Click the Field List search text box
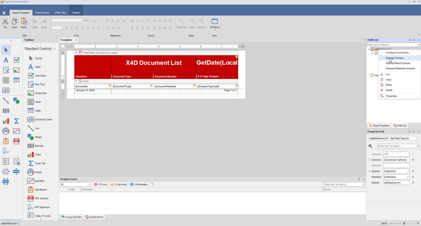This screenshot has width=421, height=226. pos(392,45)
